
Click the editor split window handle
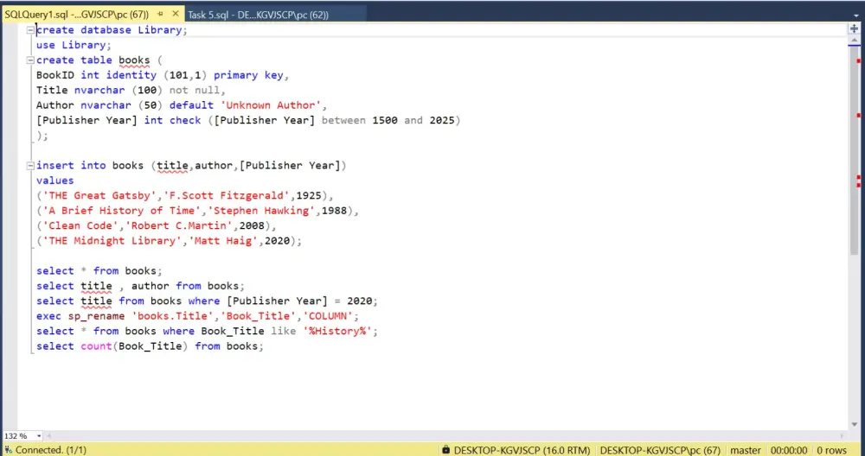coord(854,28)
